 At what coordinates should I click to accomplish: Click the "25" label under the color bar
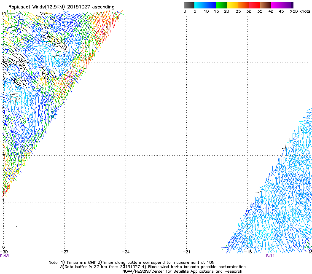(238, 11)
